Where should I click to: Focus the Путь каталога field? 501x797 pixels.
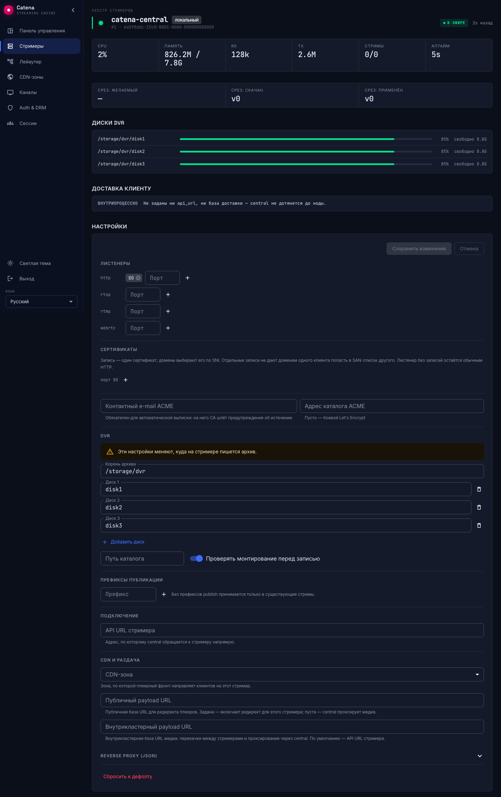coord(142,558)
